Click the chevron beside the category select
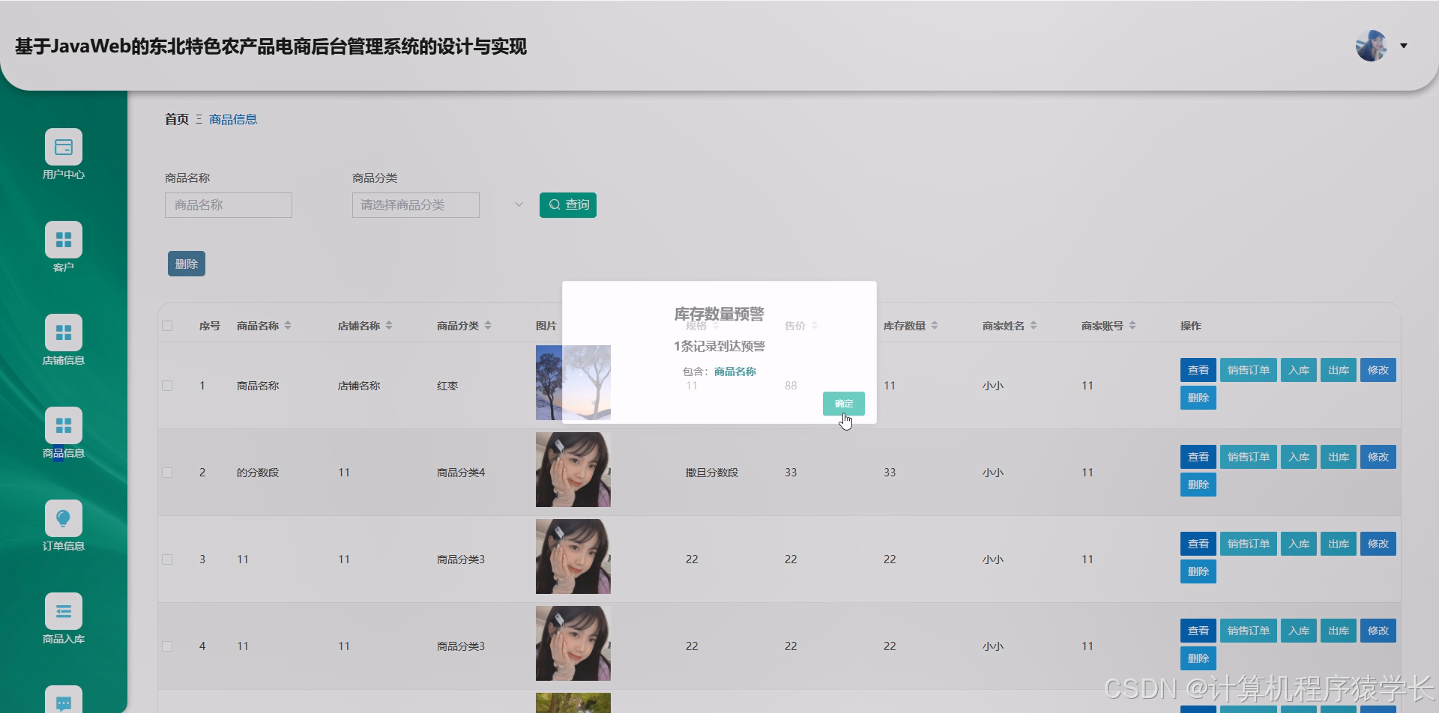The width and height of the screenshot is (1439, 713). pos(519,204)
